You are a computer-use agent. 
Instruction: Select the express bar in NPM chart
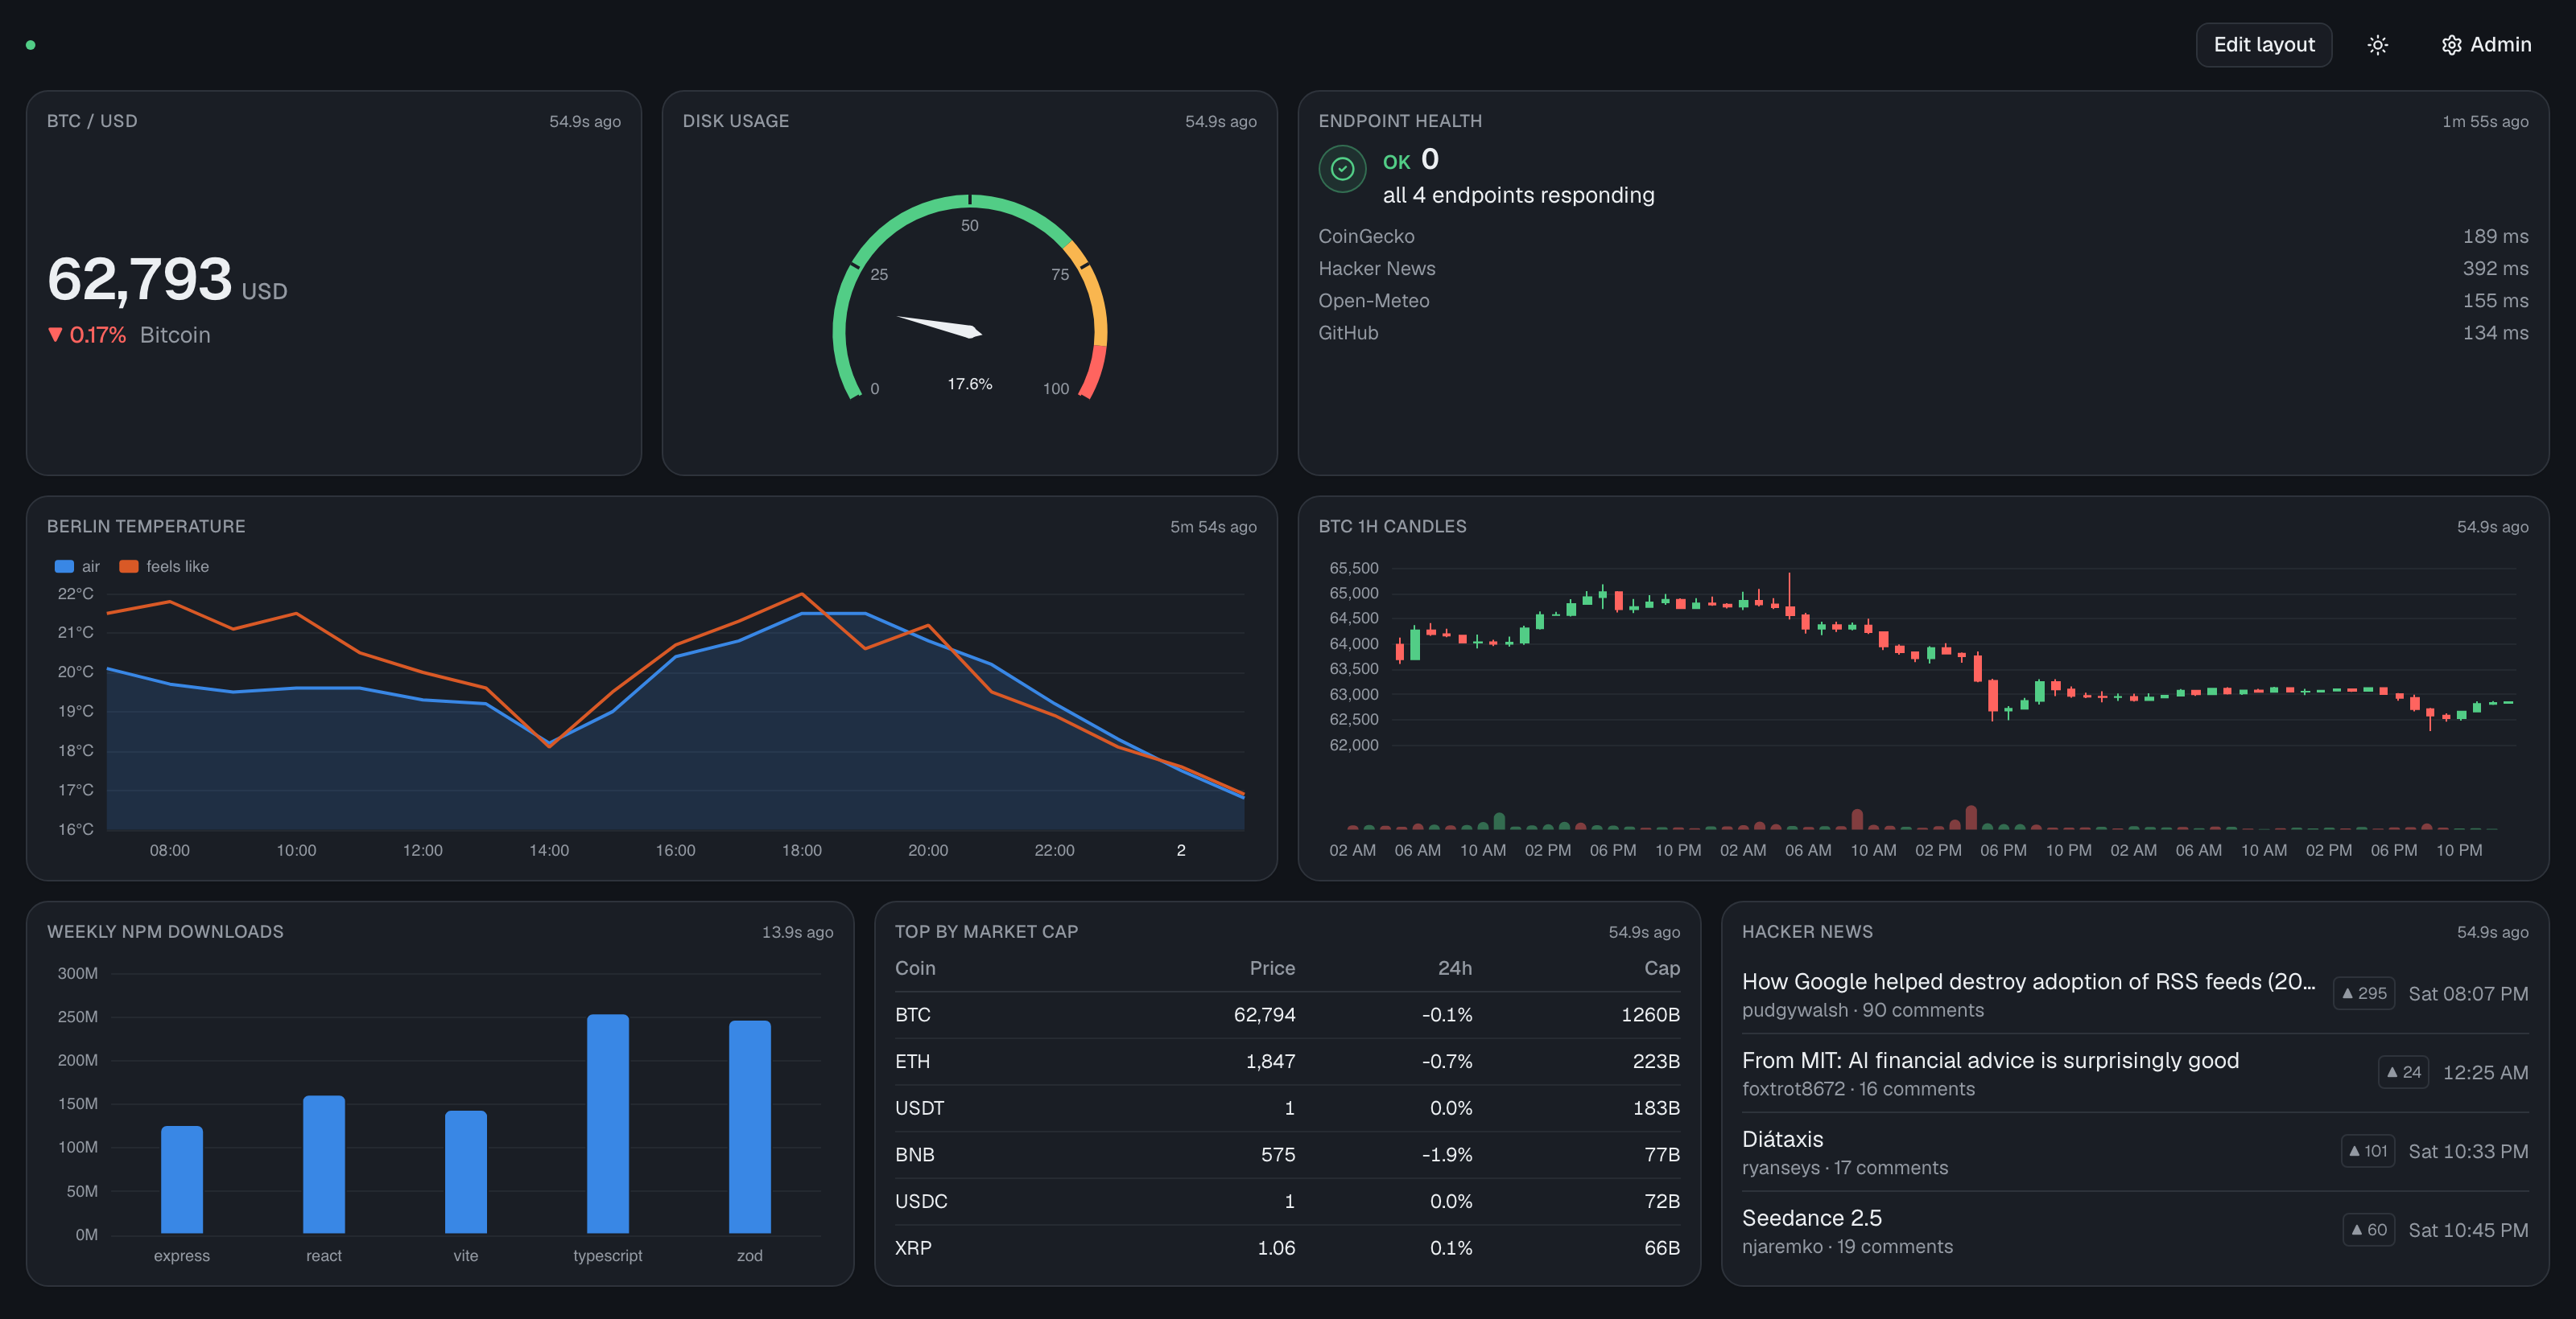[182, 1179]
